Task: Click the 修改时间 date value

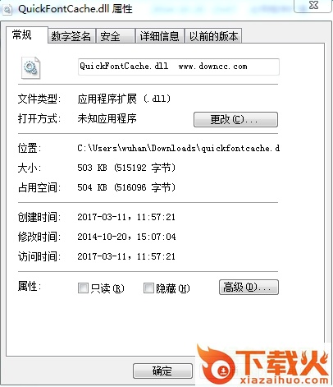Action: click(x=126, y=237)
